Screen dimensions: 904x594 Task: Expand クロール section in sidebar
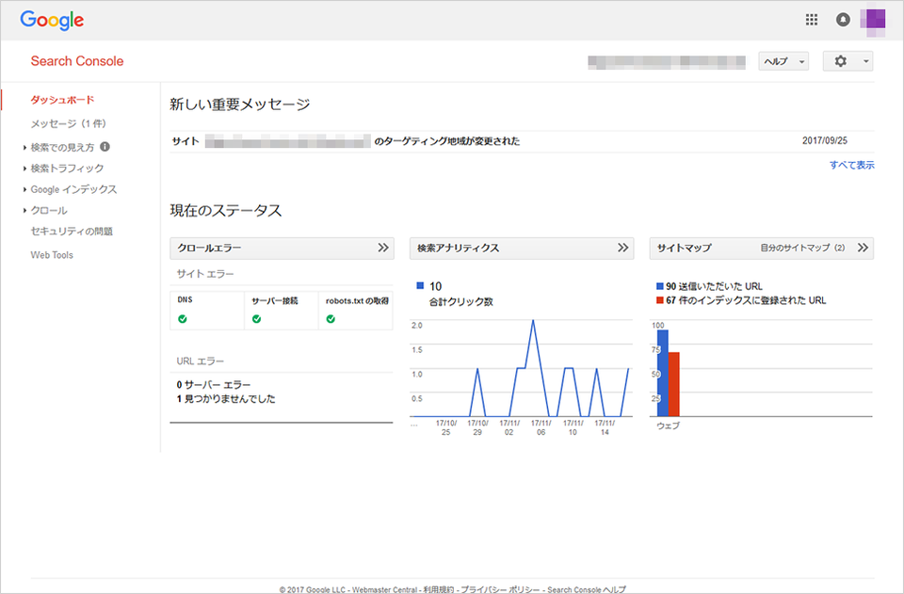point(49,210)
